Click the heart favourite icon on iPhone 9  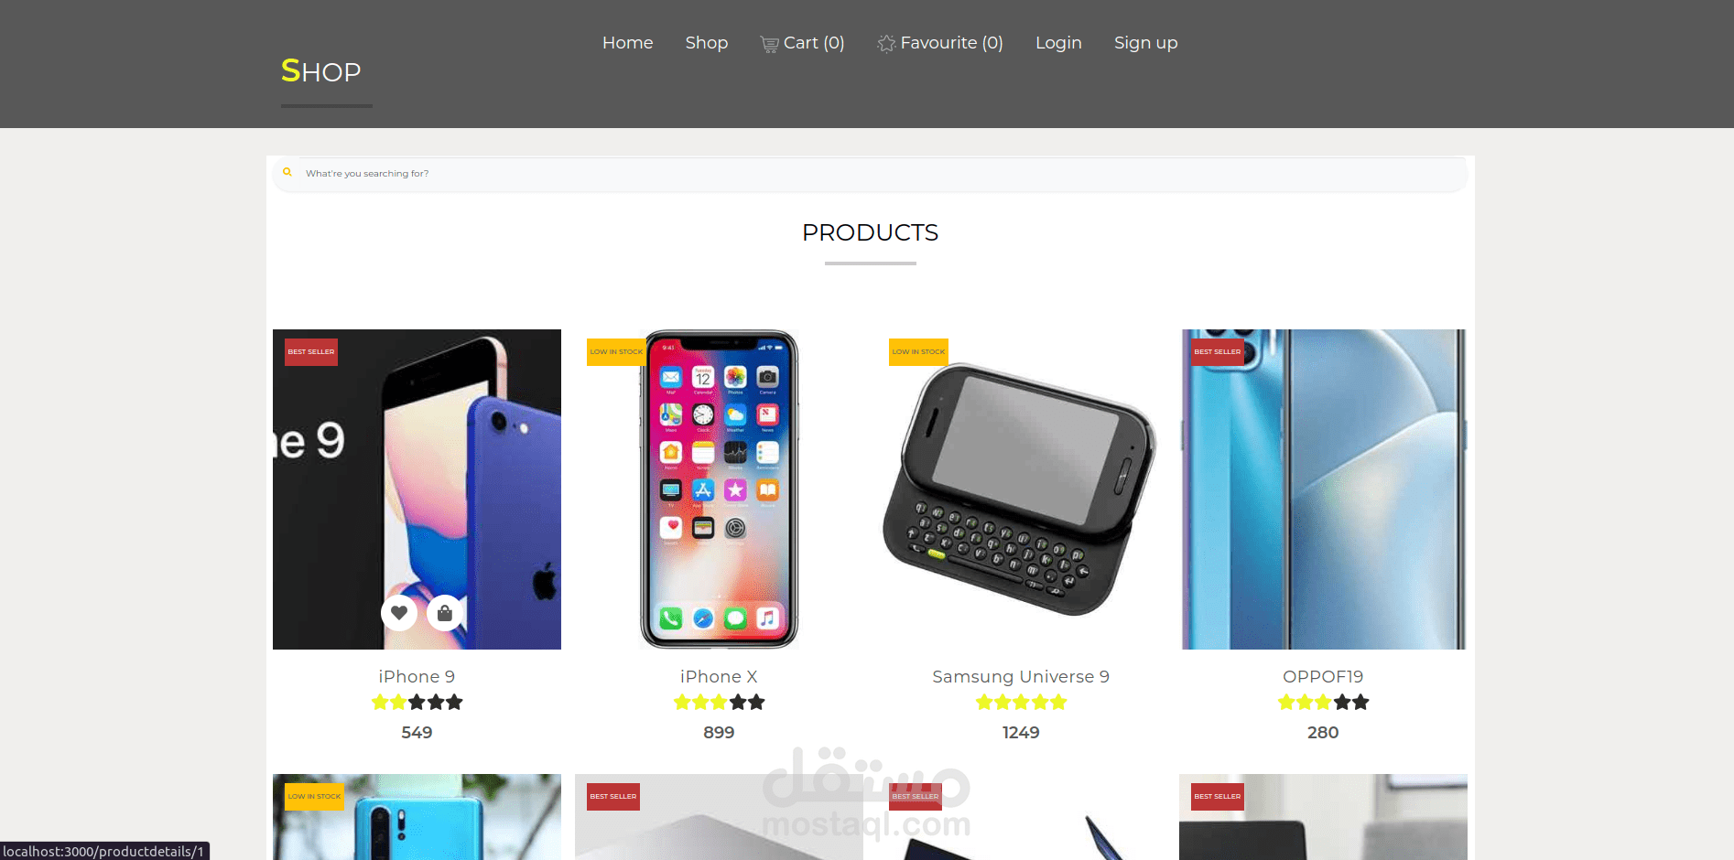coord(399,613)
